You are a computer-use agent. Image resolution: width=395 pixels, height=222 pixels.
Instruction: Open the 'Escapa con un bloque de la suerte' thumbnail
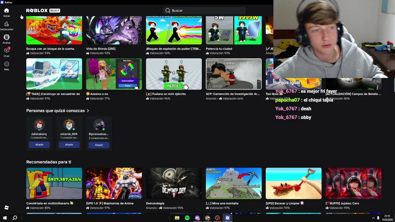54,30
